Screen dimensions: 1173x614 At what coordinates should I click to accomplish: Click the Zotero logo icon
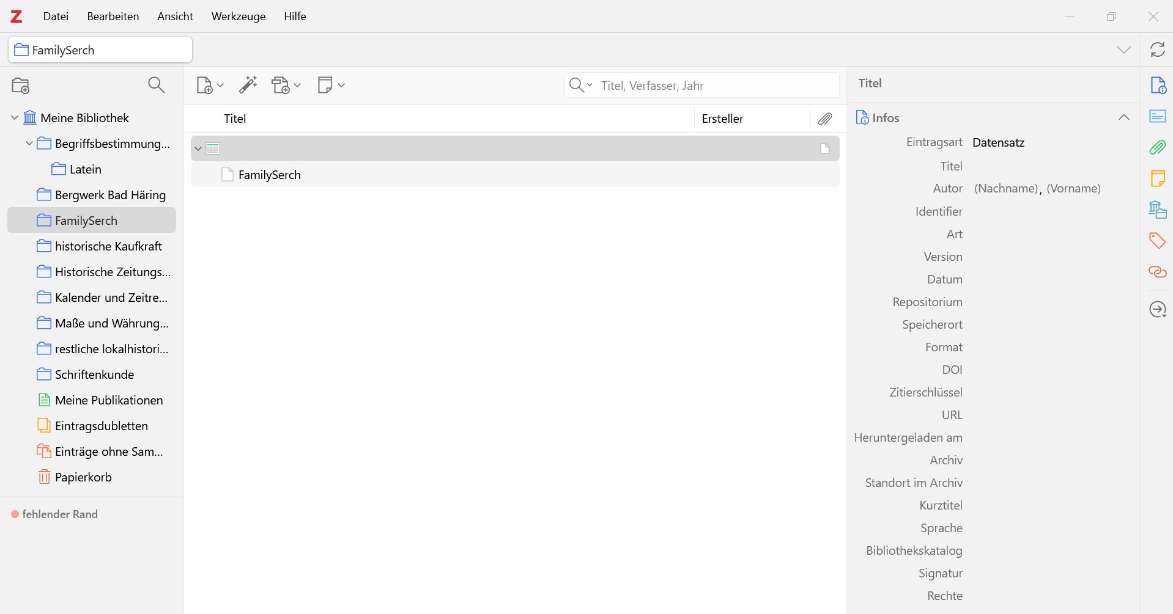coord(17,16)
